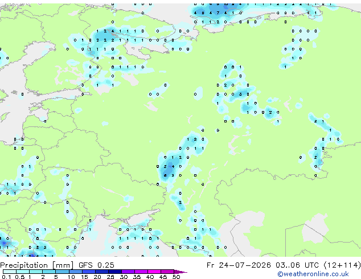Click the legend value label '20'
The image size is (361, 279).
(97, 277)
